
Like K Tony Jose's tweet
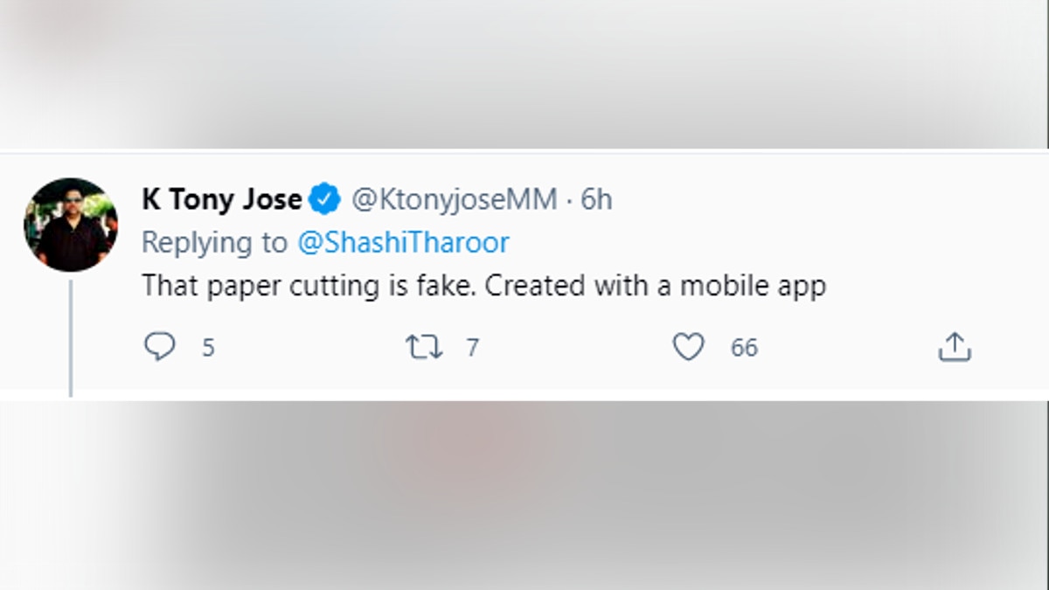688,348
